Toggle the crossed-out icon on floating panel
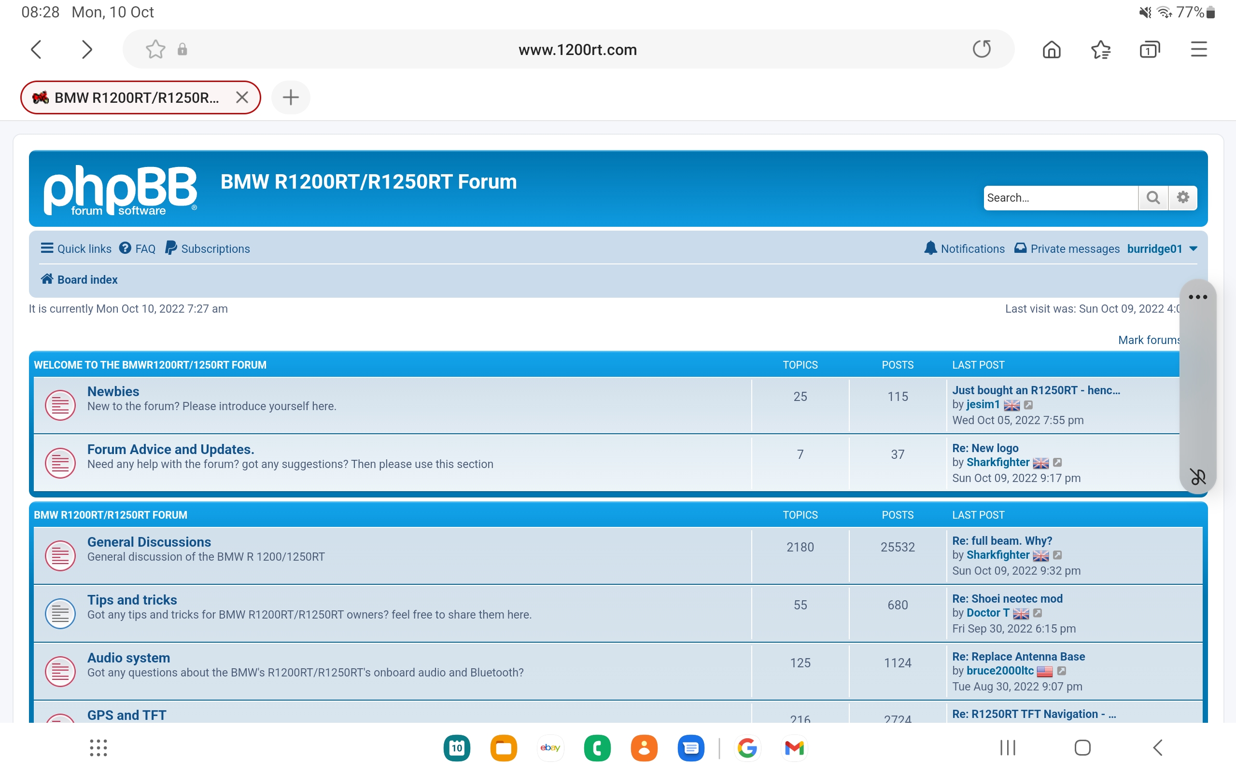Image resolution: width=1236 pixels, height=772 pixels. 1198,476
